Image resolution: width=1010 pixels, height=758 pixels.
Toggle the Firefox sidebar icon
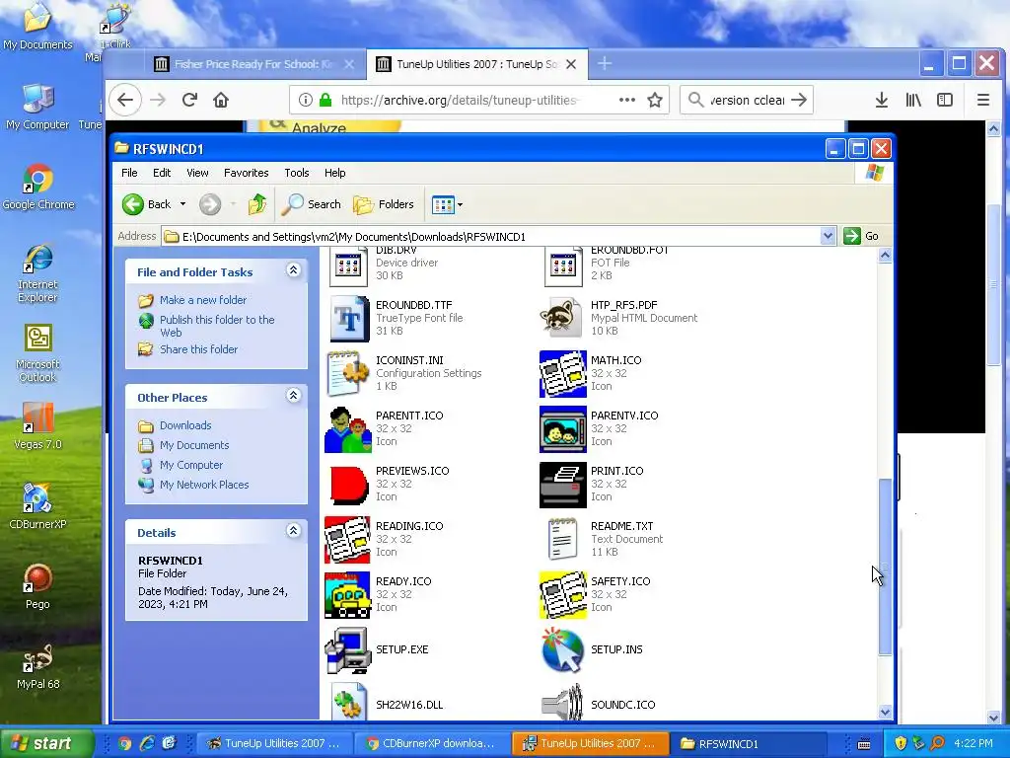(x=945, y=100)
